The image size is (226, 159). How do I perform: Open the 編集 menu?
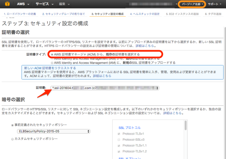tap(64, 4)
